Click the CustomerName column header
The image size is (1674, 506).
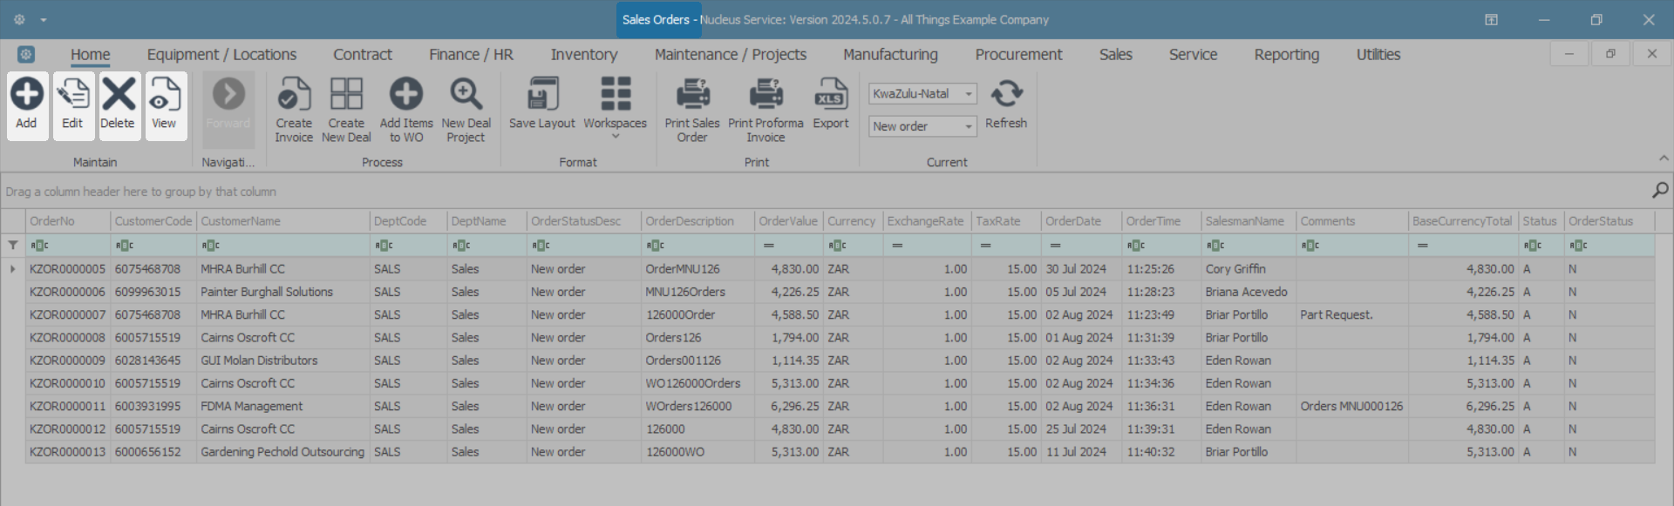[241, 221]
